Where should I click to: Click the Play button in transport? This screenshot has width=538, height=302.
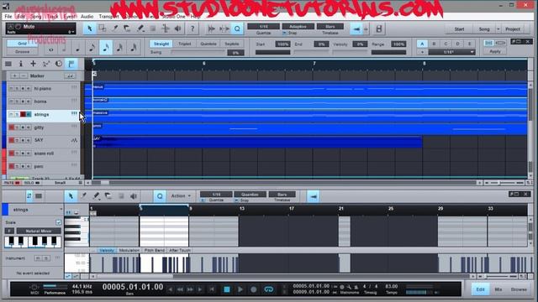pos(240,289)
